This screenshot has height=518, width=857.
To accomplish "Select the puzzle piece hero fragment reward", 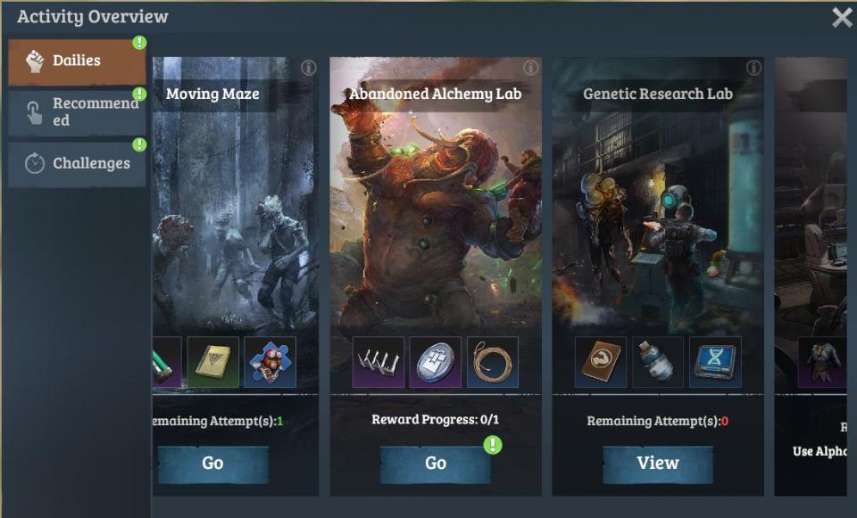I will [270, 363].
